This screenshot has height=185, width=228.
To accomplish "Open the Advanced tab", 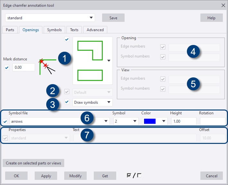I will pos(95,30).
